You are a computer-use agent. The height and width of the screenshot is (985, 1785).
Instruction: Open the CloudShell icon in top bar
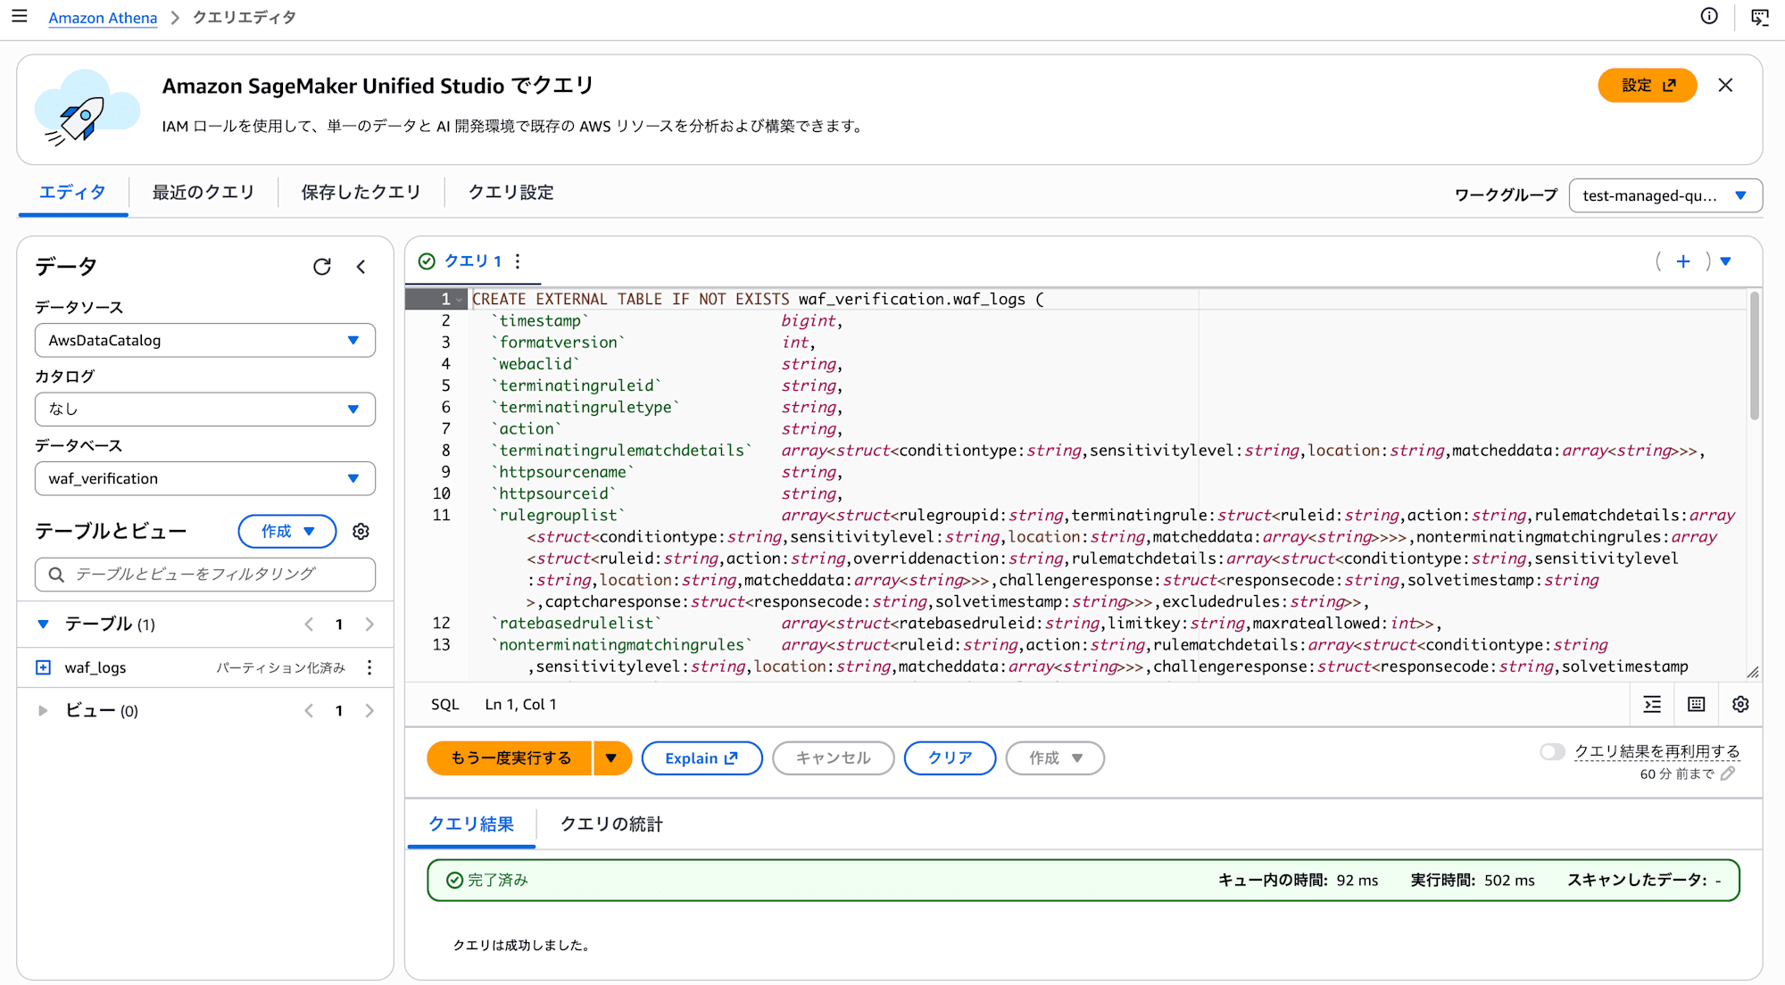click(x=1760, y=17)
